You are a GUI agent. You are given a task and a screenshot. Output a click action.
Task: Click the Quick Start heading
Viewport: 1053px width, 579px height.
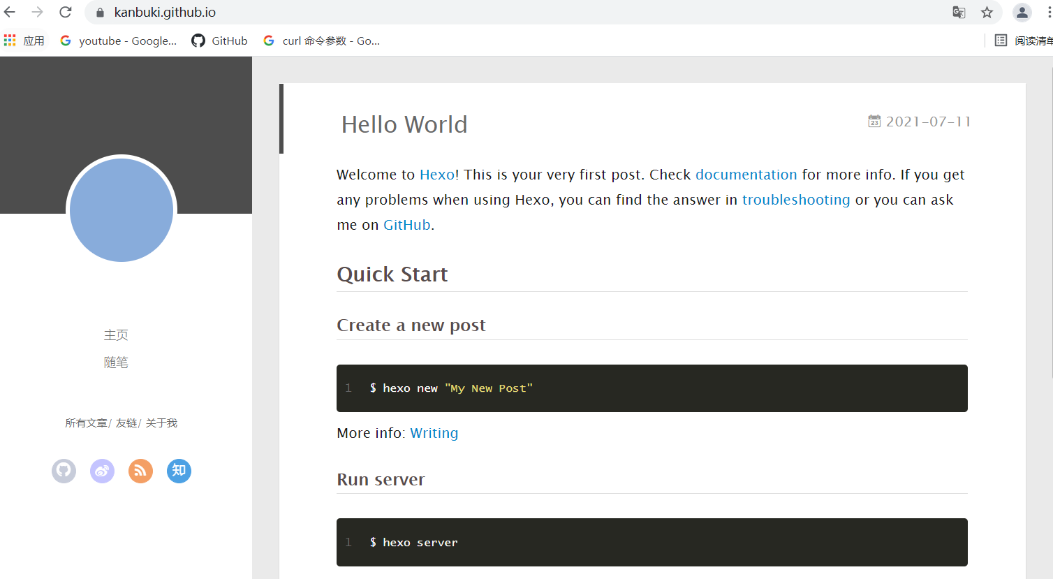(x=392, y=274)
